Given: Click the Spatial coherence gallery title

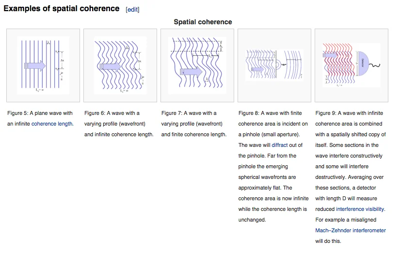Looking at the screenshot, I should 203,22.
